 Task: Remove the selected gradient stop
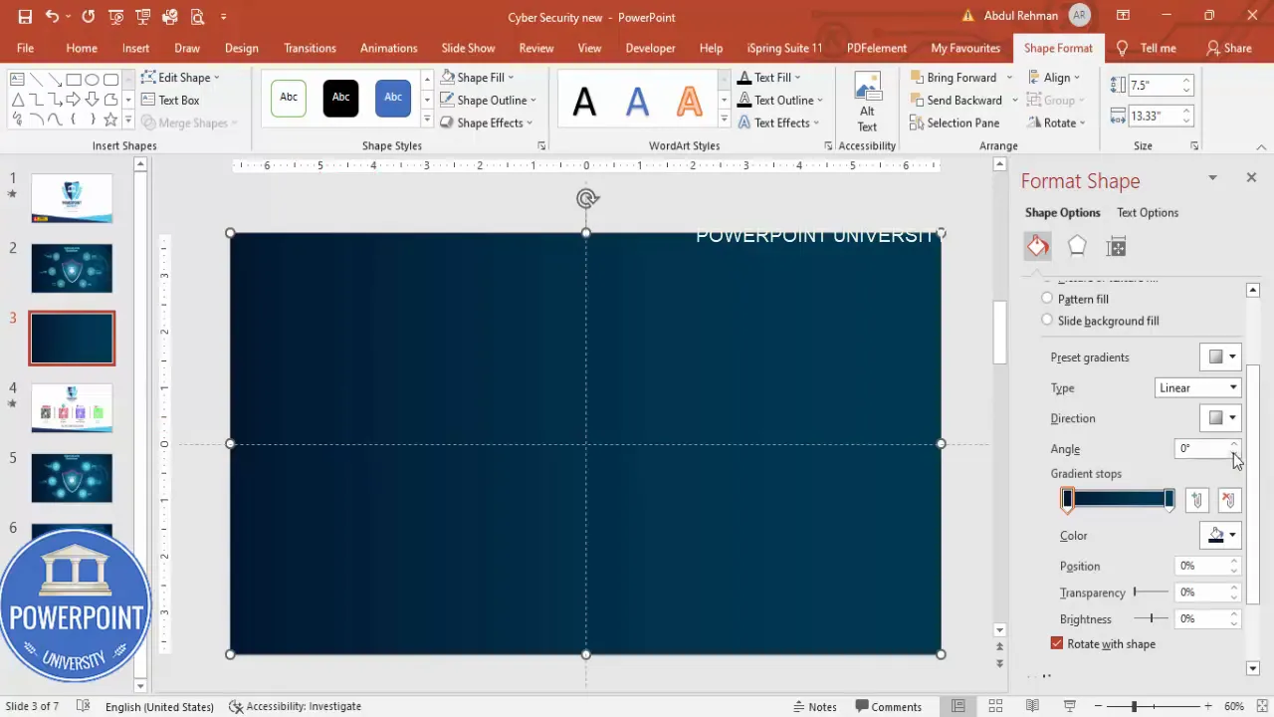coord(1228,500)
